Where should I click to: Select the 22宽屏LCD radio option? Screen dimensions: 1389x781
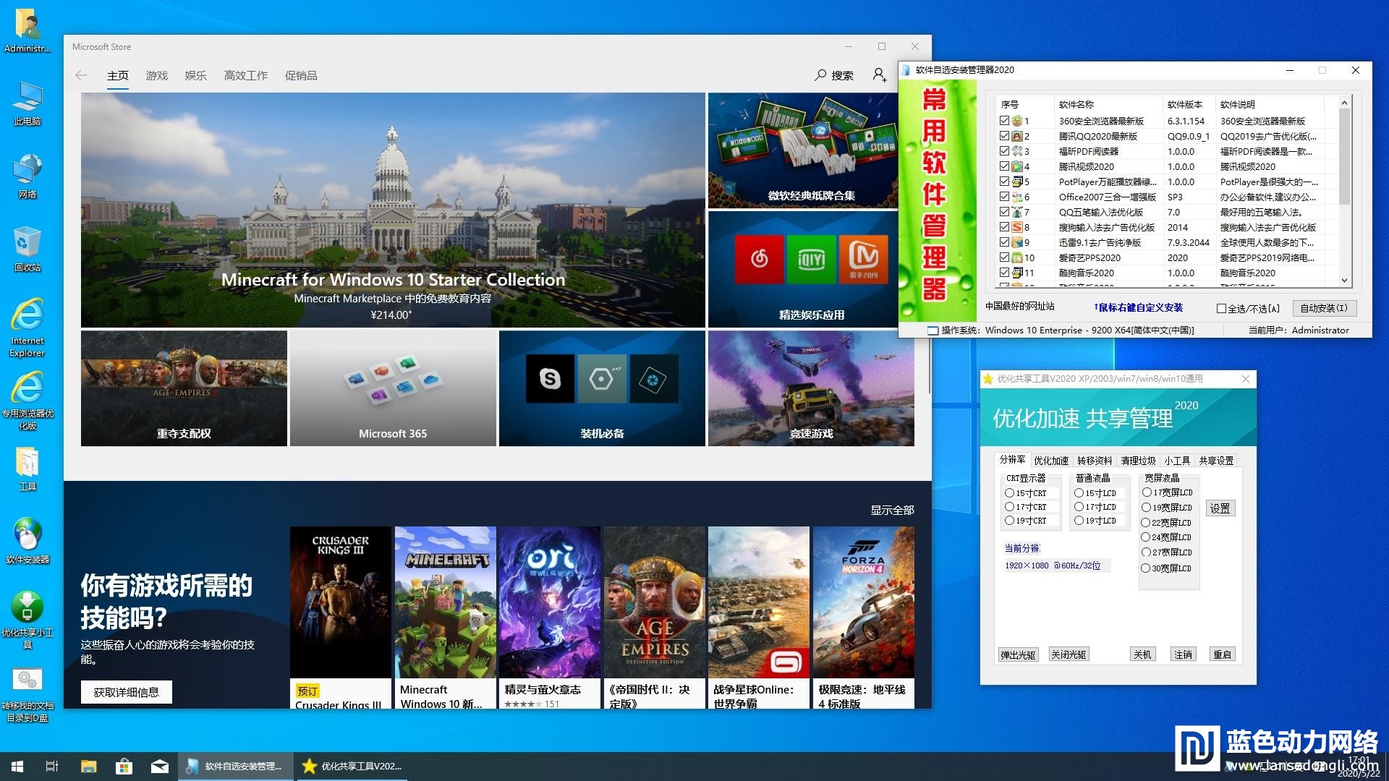point(1146,522)
